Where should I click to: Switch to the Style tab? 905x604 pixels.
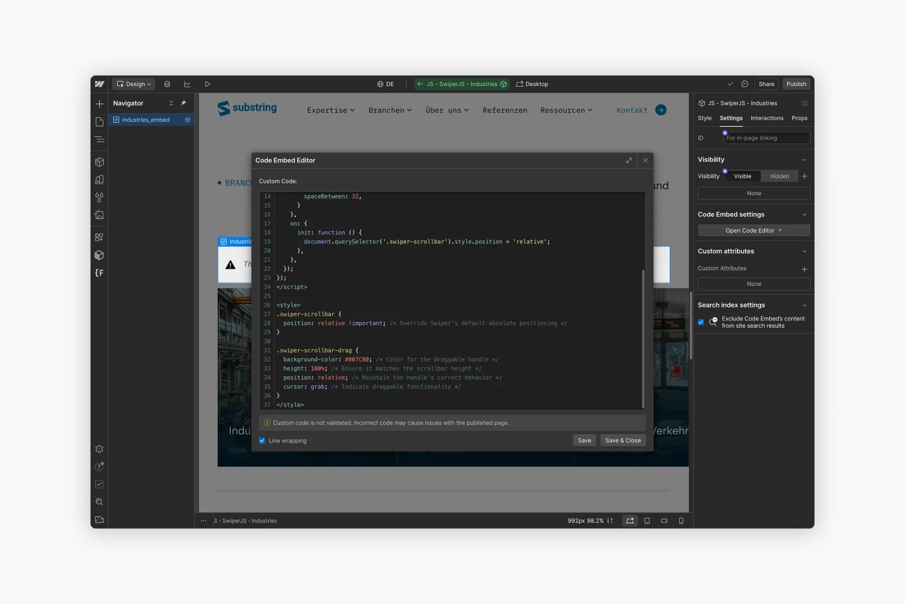pos(705,118)
